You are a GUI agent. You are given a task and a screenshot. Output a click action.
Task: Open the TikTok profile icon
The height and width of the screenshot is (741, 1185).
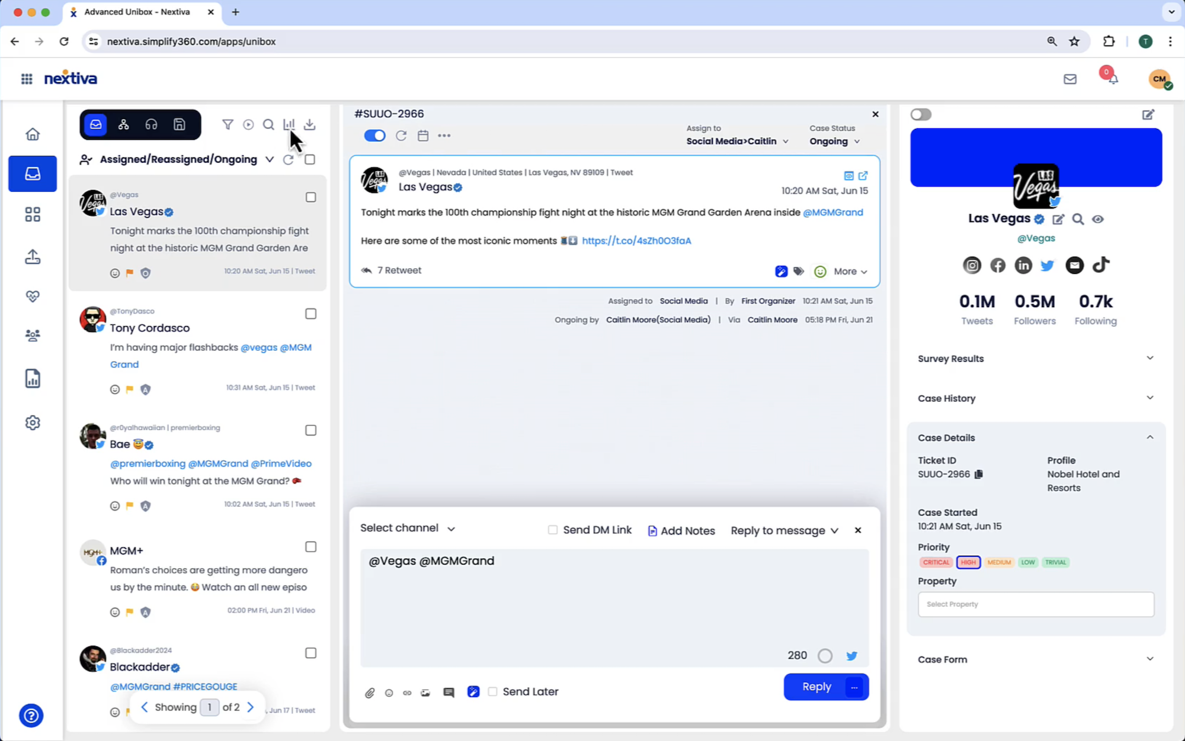(1101, 265)
